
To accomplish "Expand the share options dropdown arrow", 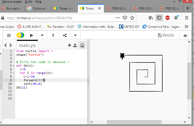I will click(x=75, y=35).
